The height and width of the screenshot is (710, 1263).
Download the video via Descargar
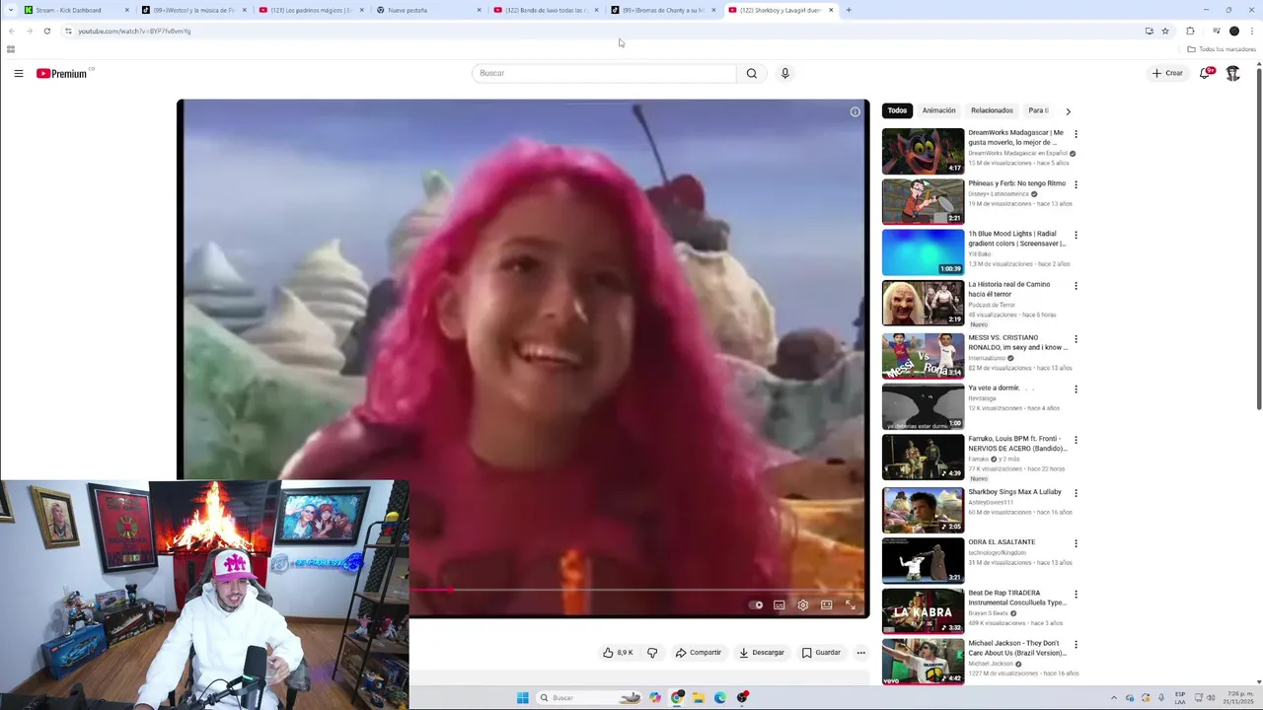tap(762, 653)
